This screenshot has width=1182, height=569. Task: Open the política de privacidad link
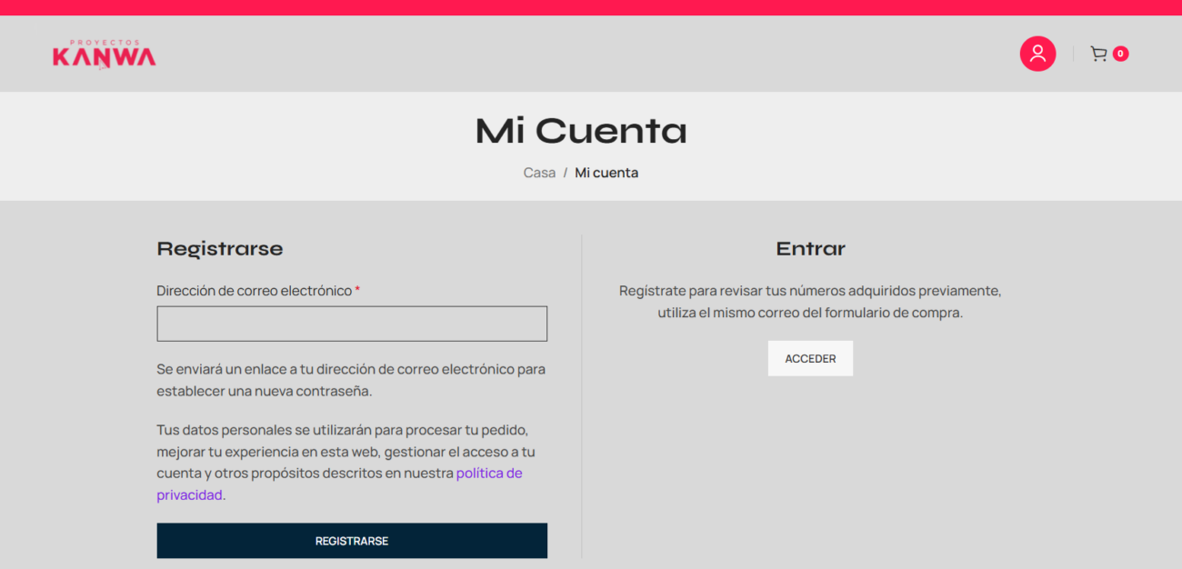(339, 484)
